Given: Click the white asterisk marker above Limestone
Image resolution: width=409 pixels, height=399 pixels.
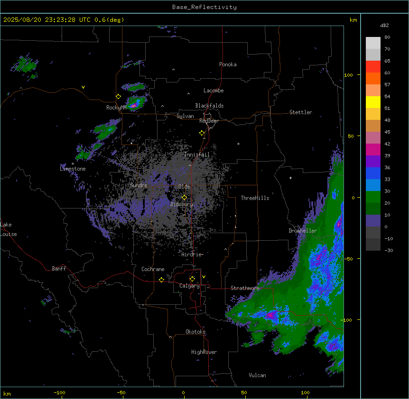Looking at the screenshot, I should (x=73, y=164).
